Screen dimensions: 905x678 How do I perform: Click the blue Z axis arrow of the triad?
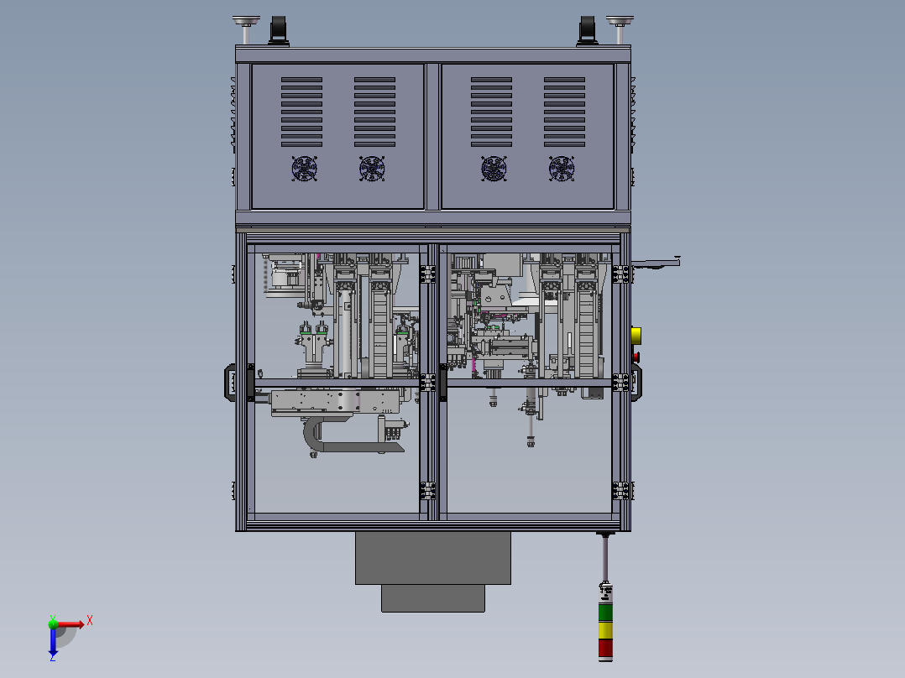click(x=53, y=640)
